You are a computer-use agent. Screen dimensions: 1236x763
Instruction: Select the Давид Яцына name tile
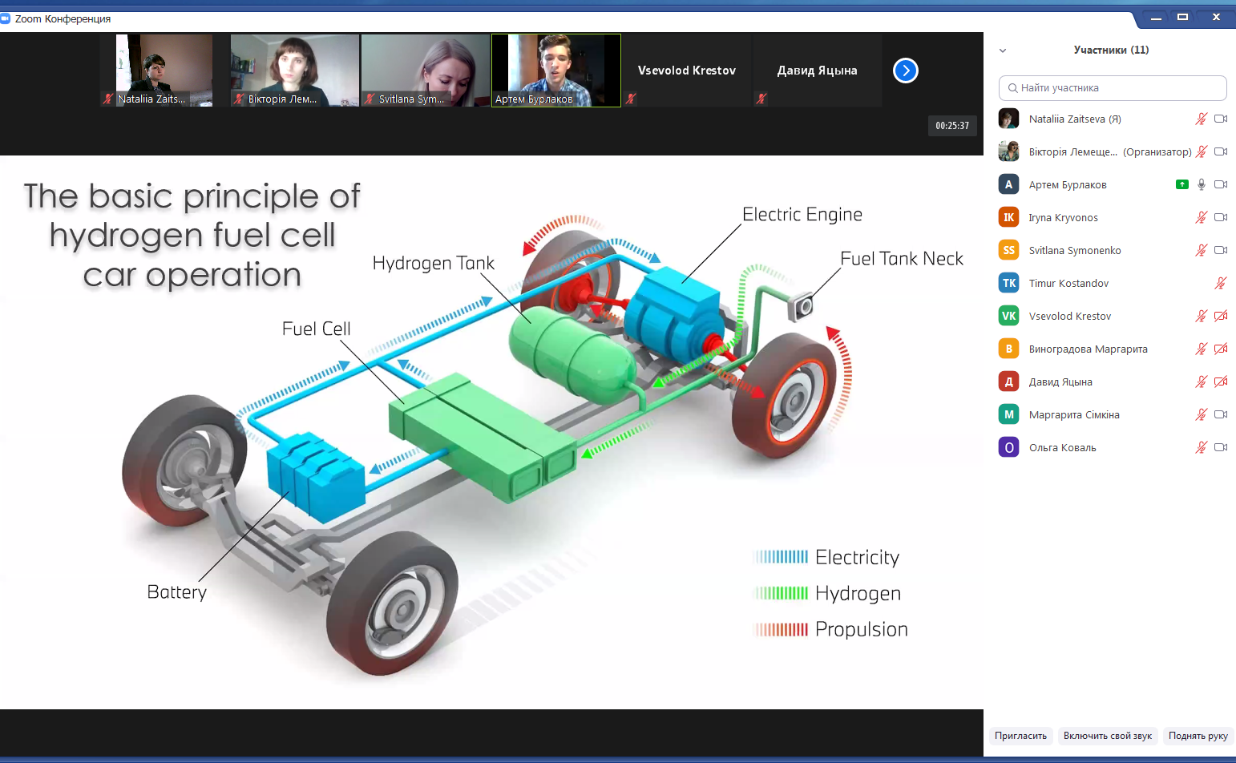tap(818, 71)
